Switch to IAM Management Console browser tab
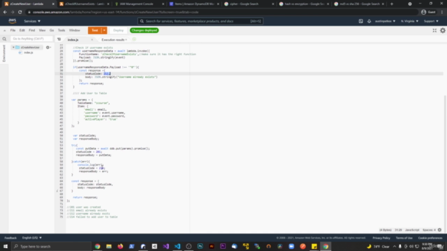447x251 pixels. (x=137, y=4)
